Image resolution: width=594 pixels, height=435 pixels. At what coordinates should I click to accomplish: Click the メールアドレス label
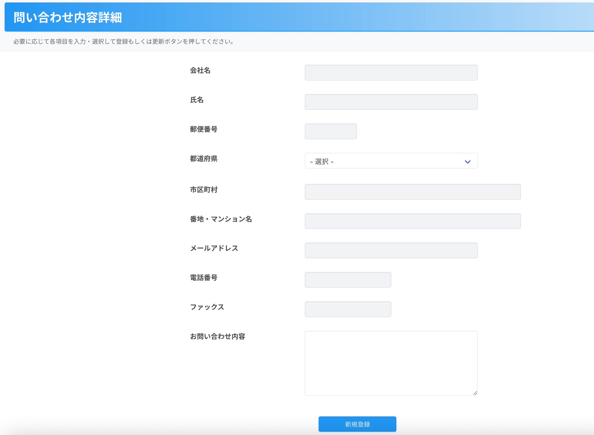click(x=214, y=248)
